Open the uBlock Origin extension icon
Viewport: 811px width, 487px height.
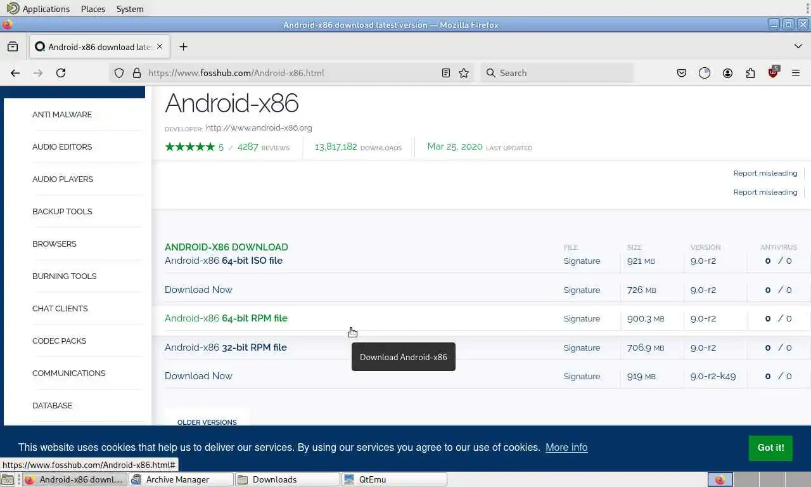(x=773, y=72)
